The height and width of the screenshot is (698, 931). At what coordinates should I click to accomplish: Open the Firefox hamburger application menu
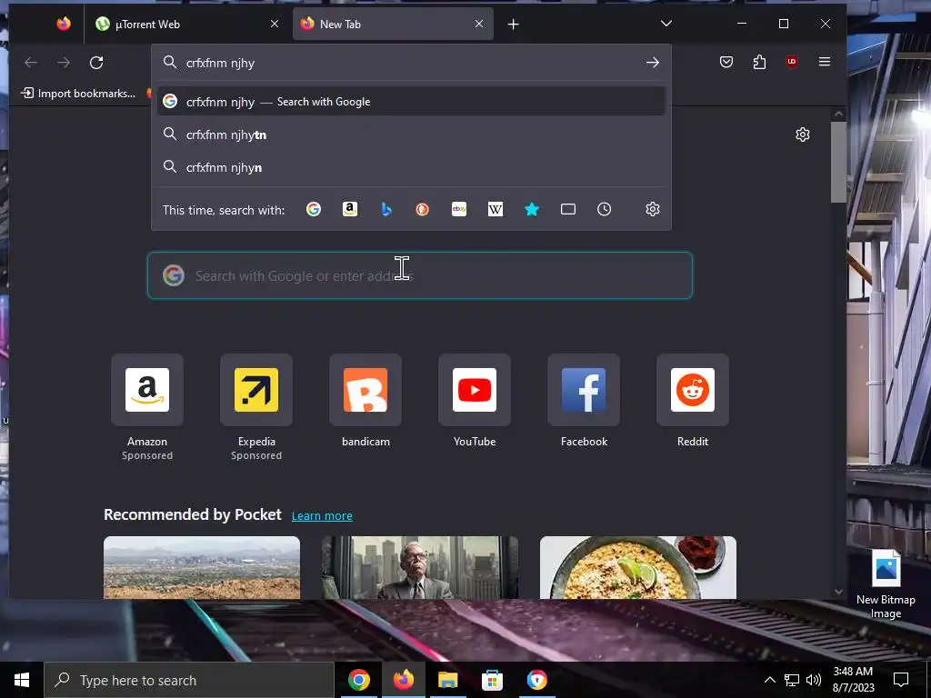pos(824,62)
